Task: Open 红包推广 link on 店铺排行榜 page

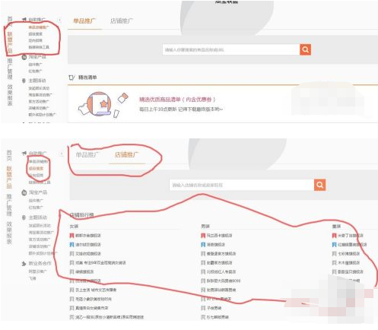Action: click(36, 208)
